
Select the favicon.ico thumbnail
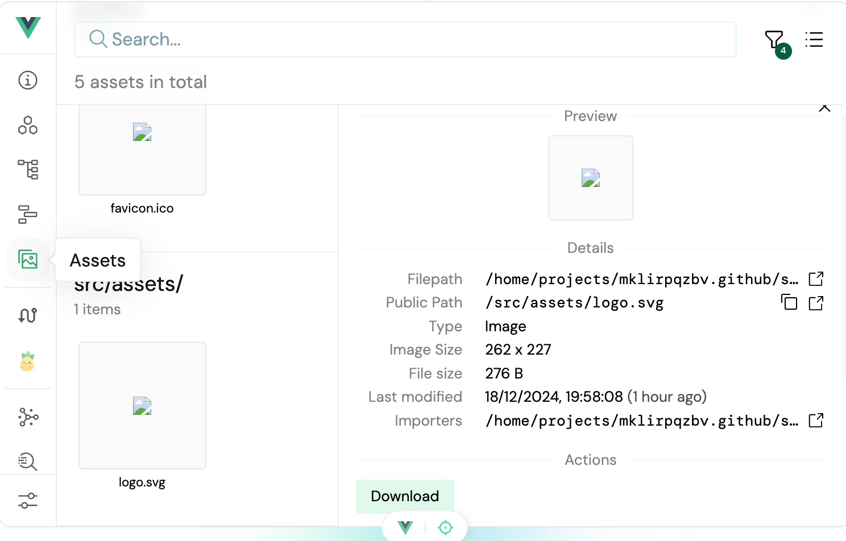point(142,149)
